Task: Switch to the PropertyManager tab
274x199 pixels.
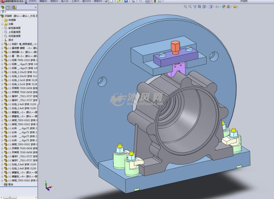Action: [8, 7]
